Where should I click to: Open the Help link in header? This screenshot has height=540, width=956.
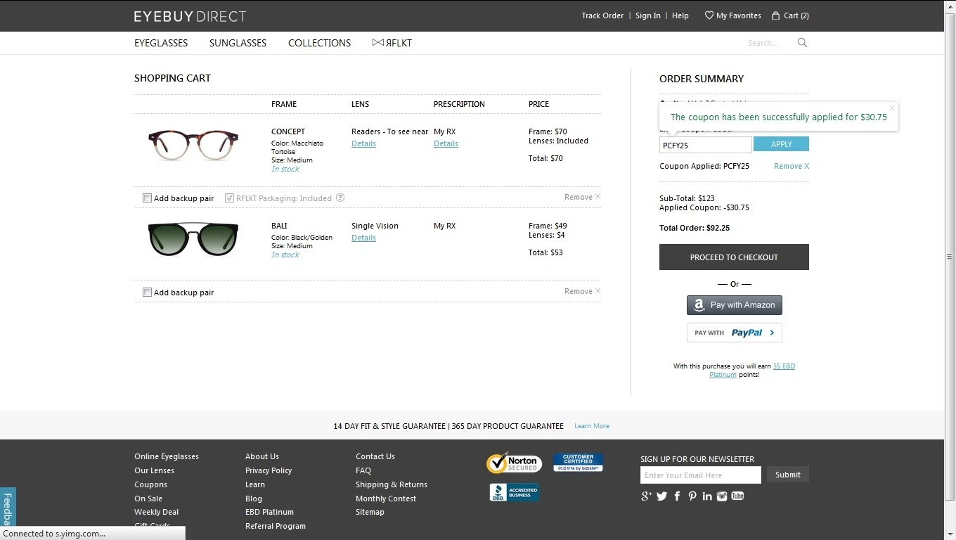(x=680, y=15)
